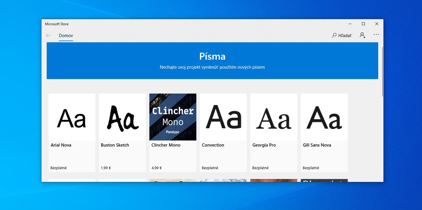
Task: Click the Arial Nova title text
Action: point(61,145)
